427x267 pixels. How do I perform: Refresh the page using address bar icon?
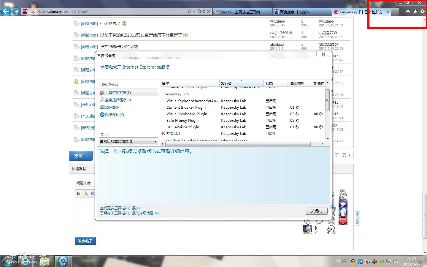coord(204,12)
